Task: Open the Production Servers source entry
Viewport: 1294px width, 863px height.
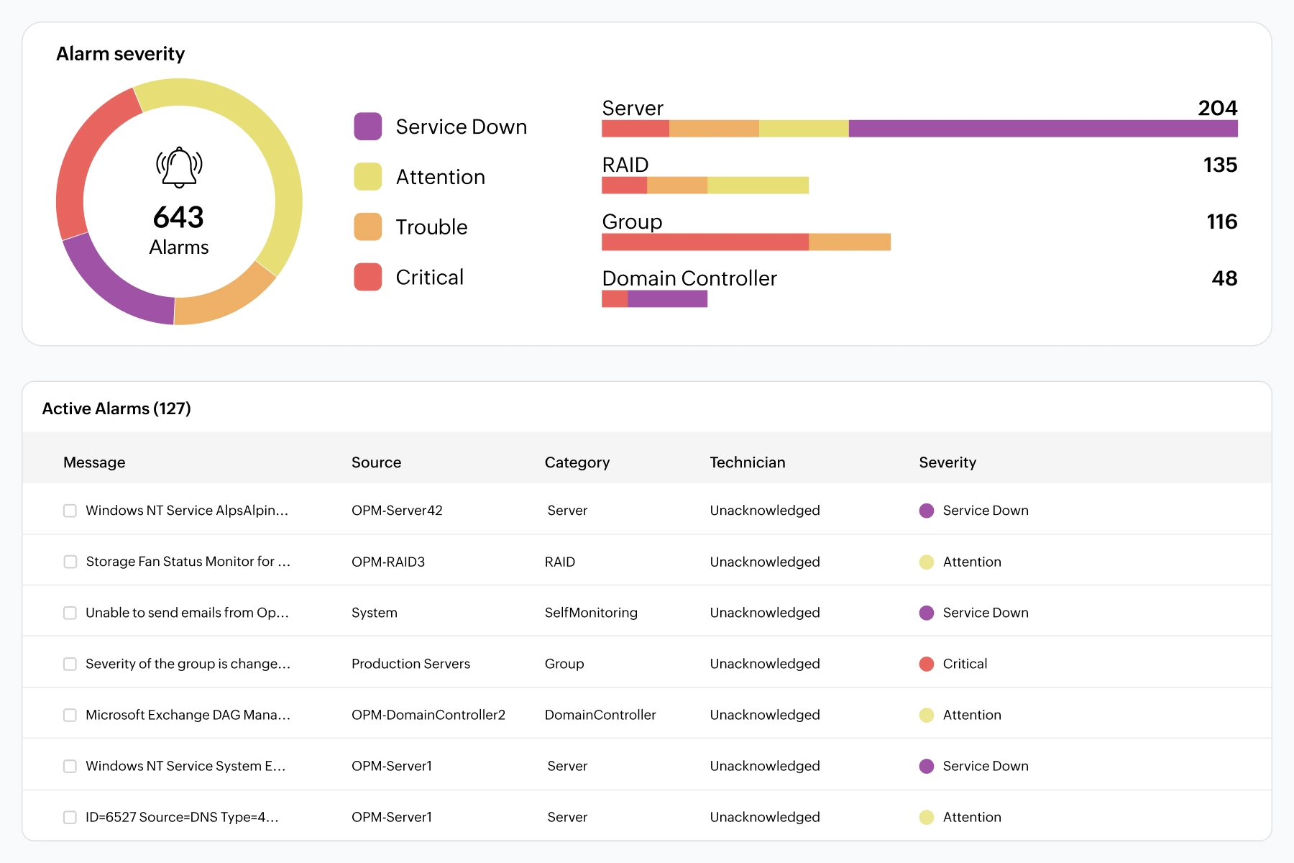Action: point(410,664)
